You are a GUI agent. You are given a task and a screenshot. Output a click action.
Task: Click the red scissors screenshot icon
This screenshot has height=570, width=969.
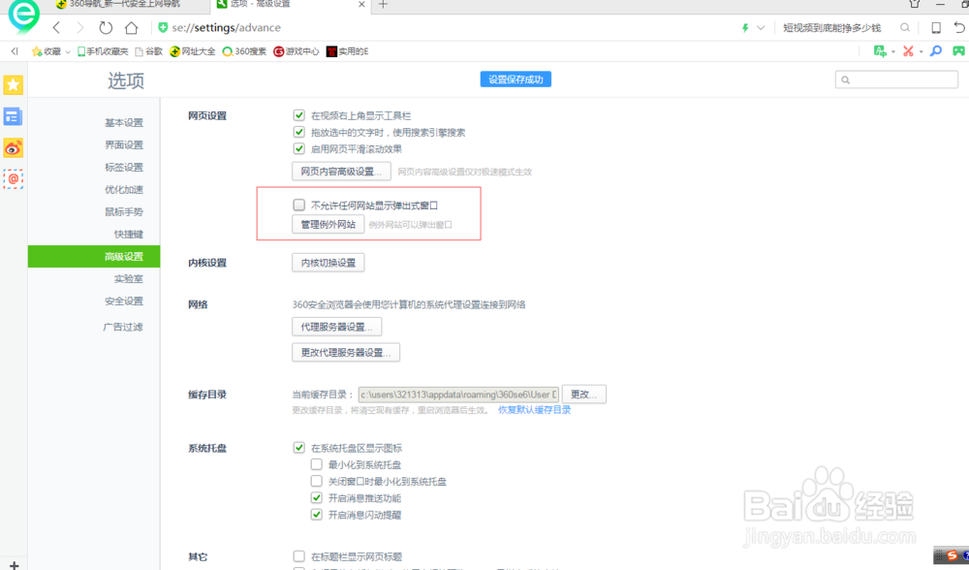pyautogui.click(x=908, y=51)
